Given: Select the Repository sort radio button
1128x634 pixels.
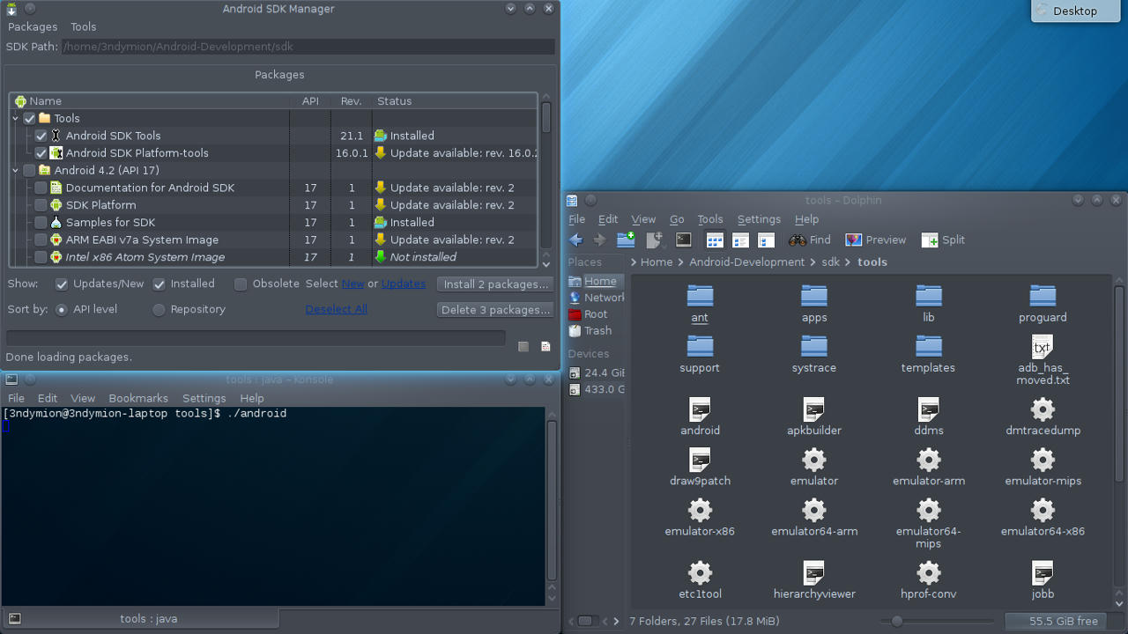Looking at the screenshot, I should point(159,310).
